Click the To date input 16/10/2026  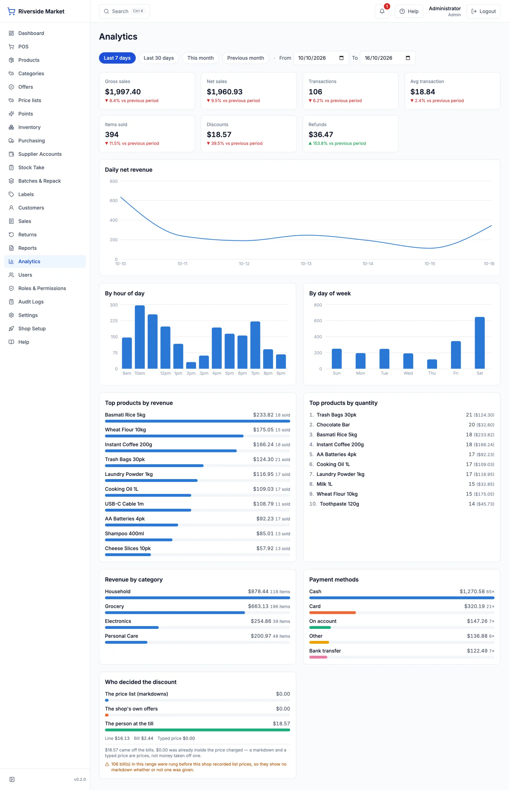tap(387, 58)
